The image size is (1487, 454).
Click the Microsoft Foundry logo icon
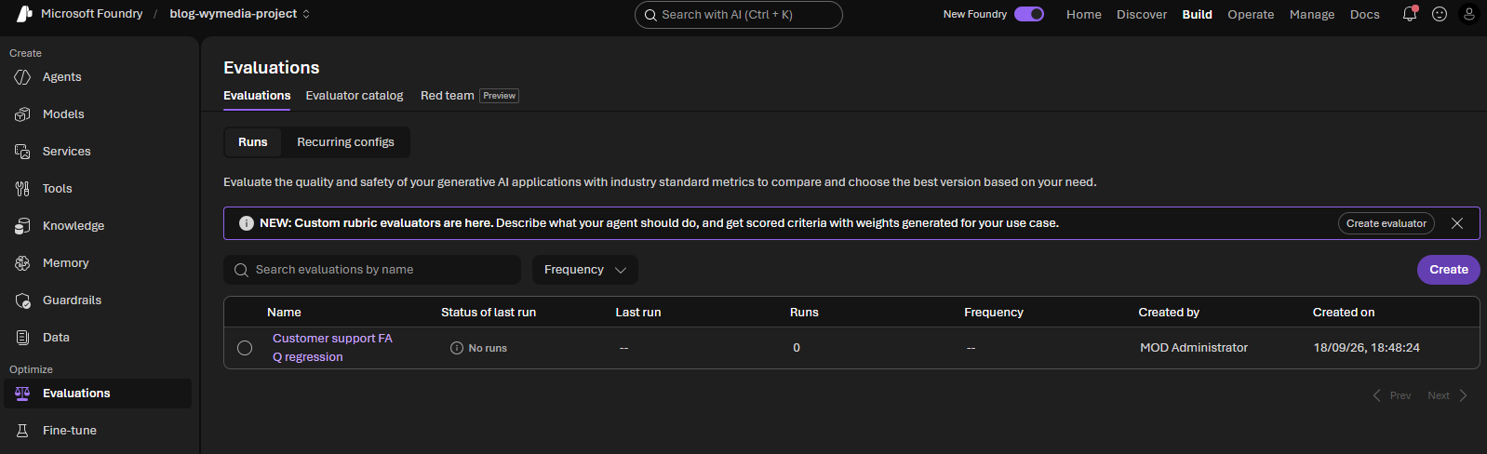[x=24, y=14]
